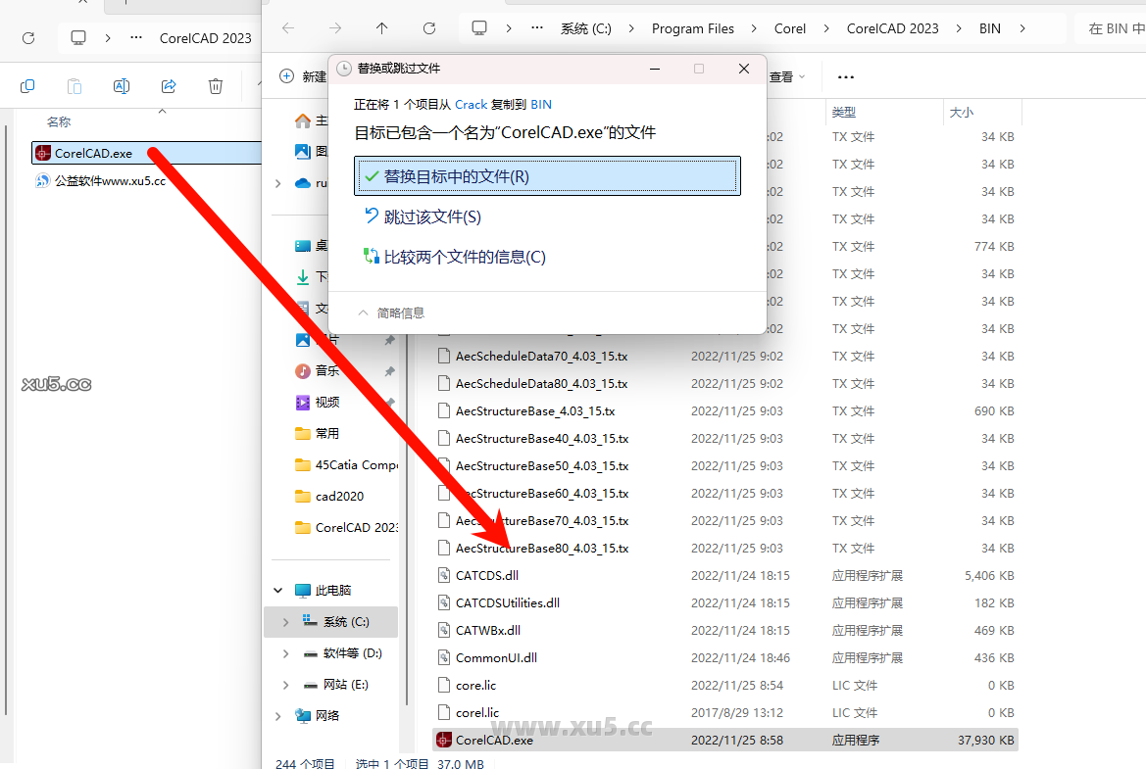Click the Up-one-level arrow icon

tap(381, 28)
